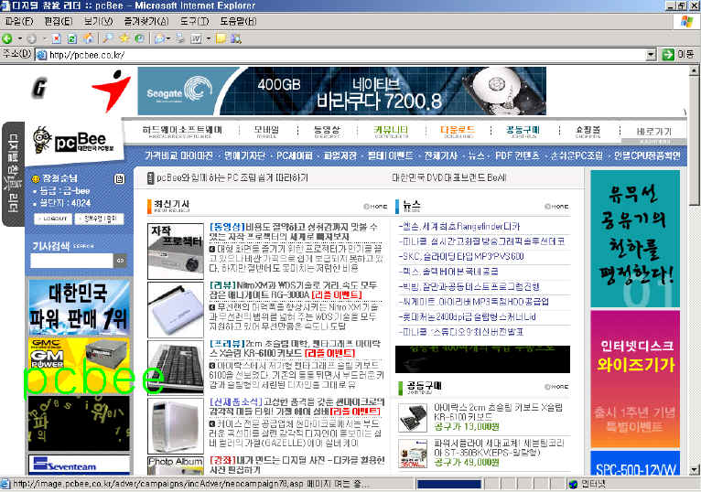Click the page scrollbar up arrow

[694, 70]
